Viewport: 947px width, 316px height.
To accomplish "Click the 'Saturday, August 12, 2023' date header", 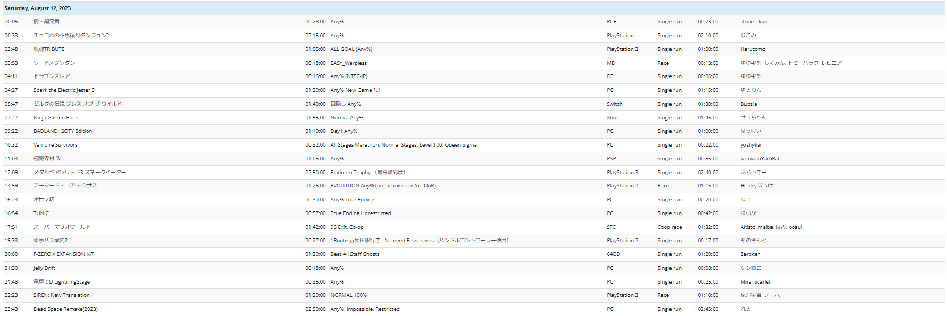I will [37, 8].
